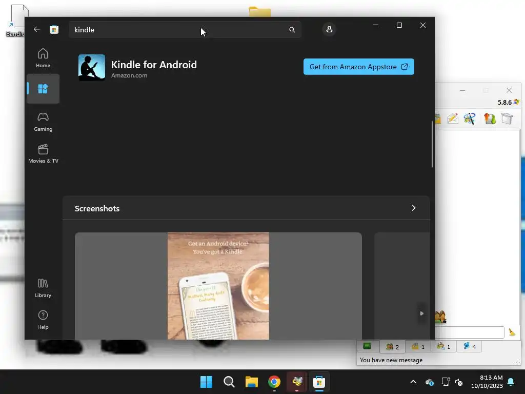Select the desktop folder icon behind the Store
525x394 pixels.
[260, 11]
